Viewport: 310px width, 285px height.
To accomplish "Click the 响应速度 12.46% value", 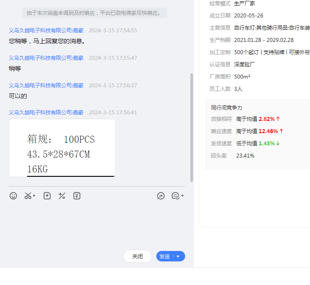I will (268, 131).
